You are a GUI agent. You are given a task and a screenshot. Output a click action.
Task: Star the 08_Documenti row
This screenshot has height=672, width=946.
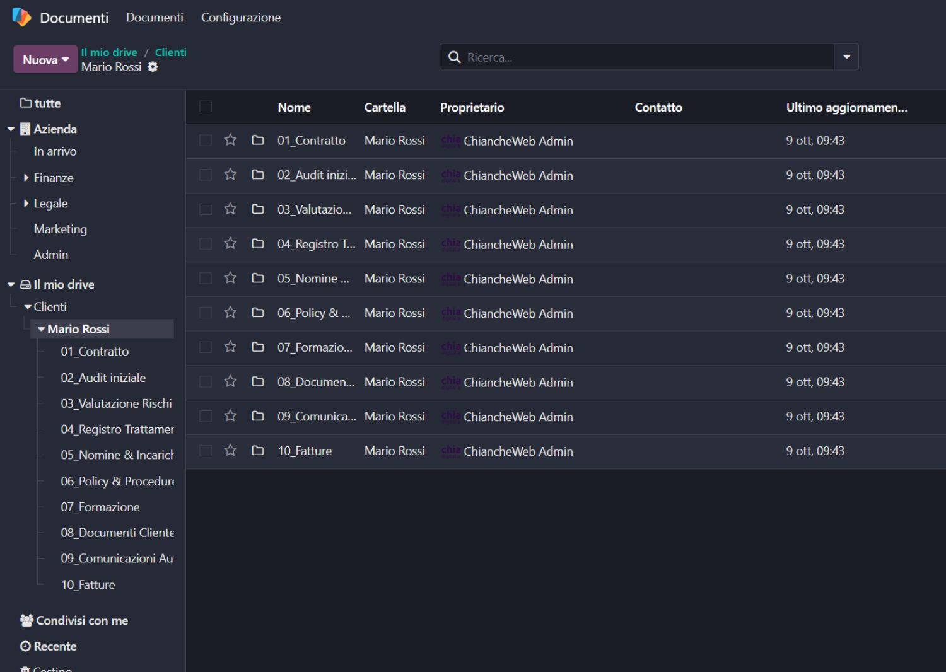230,381
